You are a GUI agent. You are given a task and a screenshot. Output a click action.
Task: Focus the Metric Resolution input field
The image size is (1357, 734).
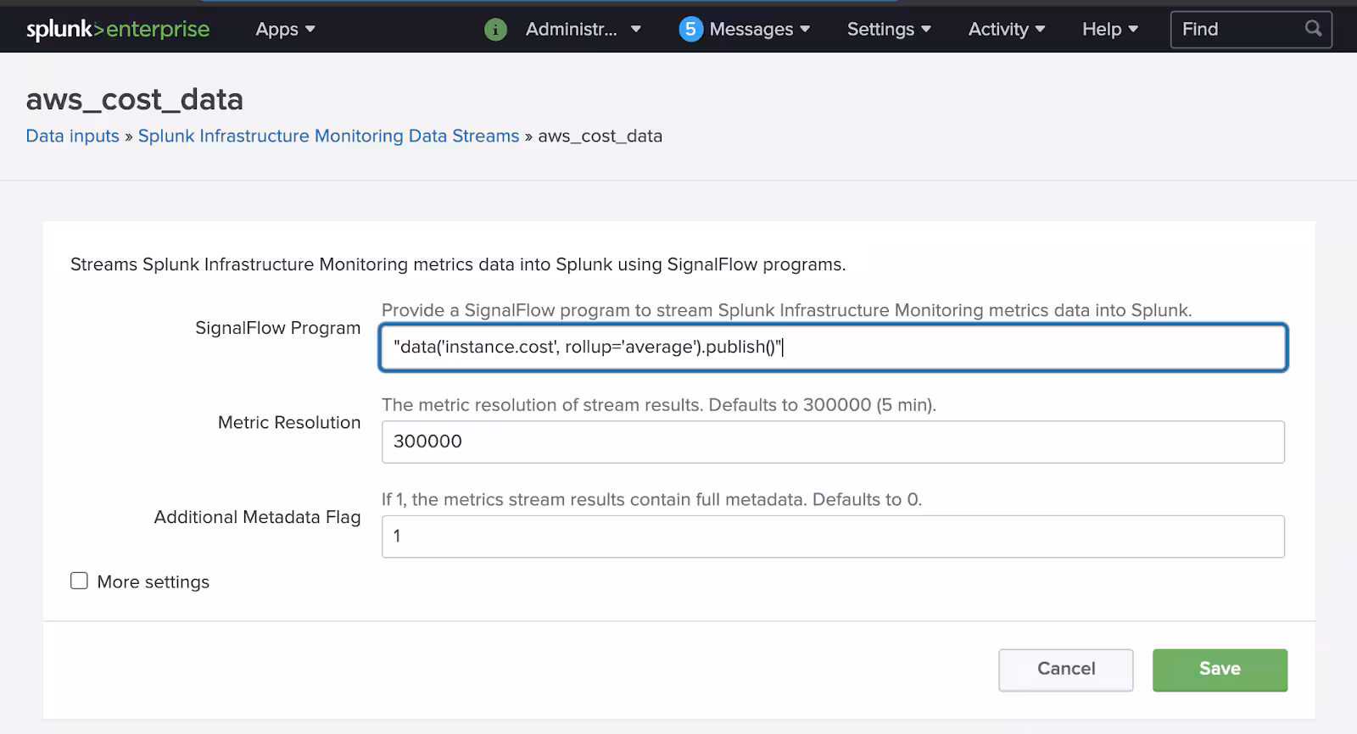(x=832, y=442)
